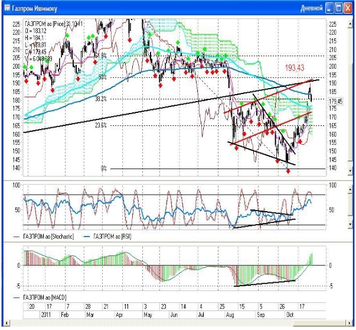Click the red 193,43 price annotation

[x=295, y=67]
